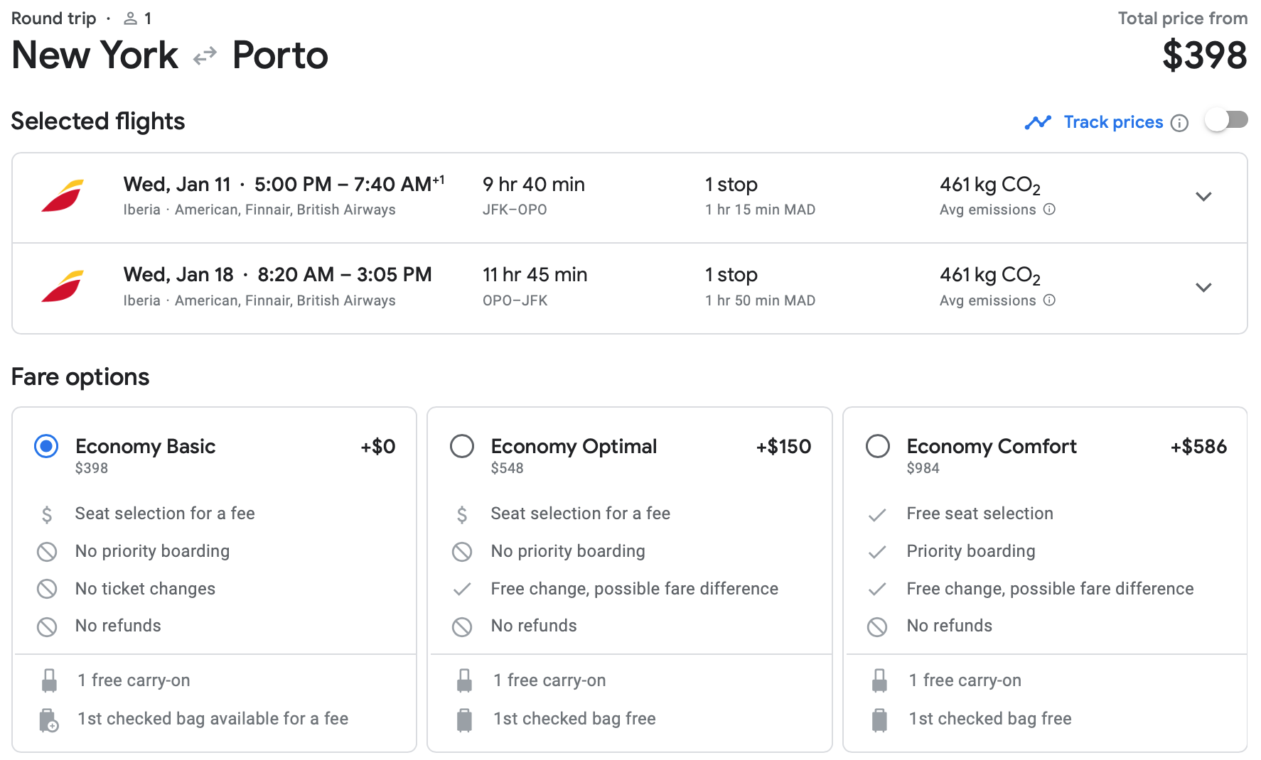Click the Iberia logo on Jan 11 flight
Screen dimensions: 1261x760
point(63,196)
